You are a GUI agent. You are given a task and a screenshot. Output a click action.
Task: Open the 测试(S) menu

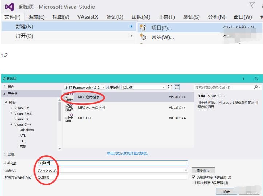coord(191,17)
